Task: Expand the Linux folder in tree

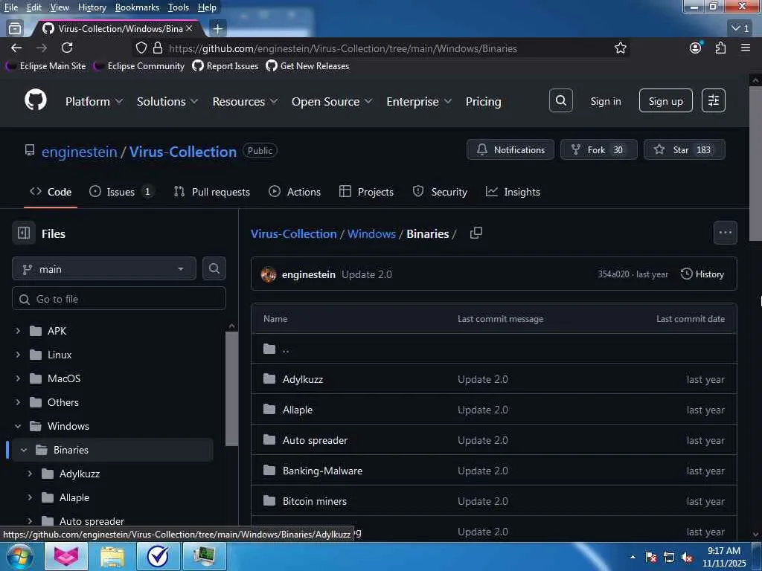Action: (x=18, y=355)
